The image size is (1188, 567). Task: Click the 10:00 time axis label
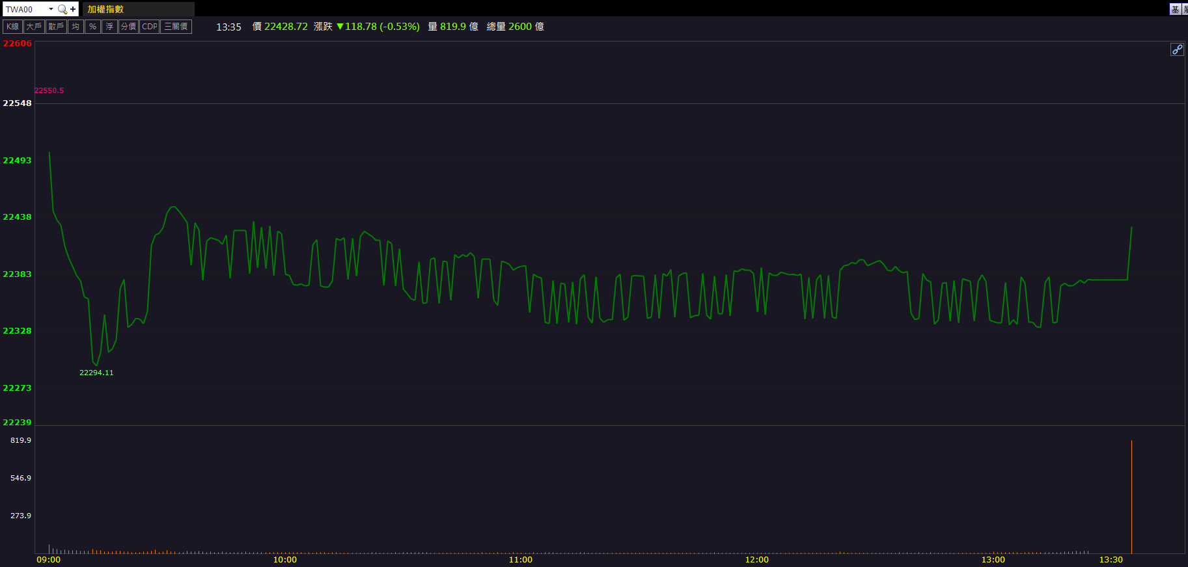(285, 560)
